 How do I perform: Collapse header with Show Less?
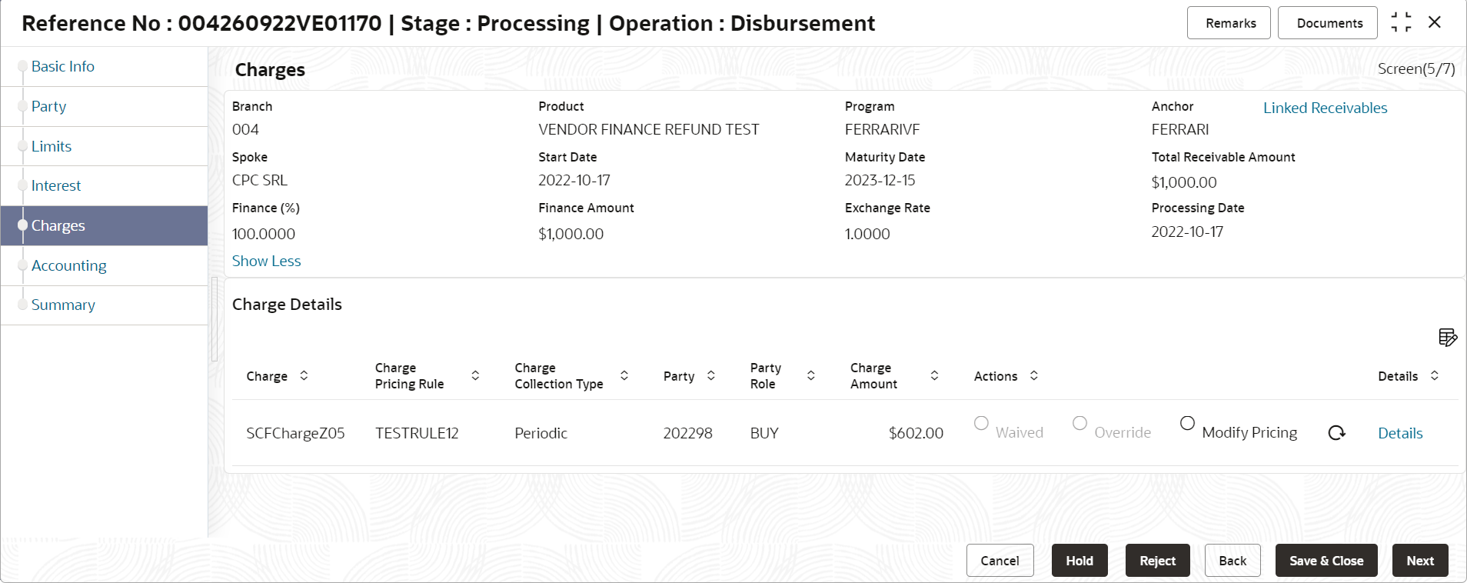(266, 261)
